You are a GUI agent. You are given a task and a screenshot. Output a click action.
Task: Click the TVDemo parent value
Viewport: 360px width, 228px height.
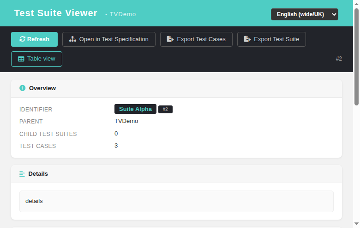pyautogui.click(x=126, y=121)
